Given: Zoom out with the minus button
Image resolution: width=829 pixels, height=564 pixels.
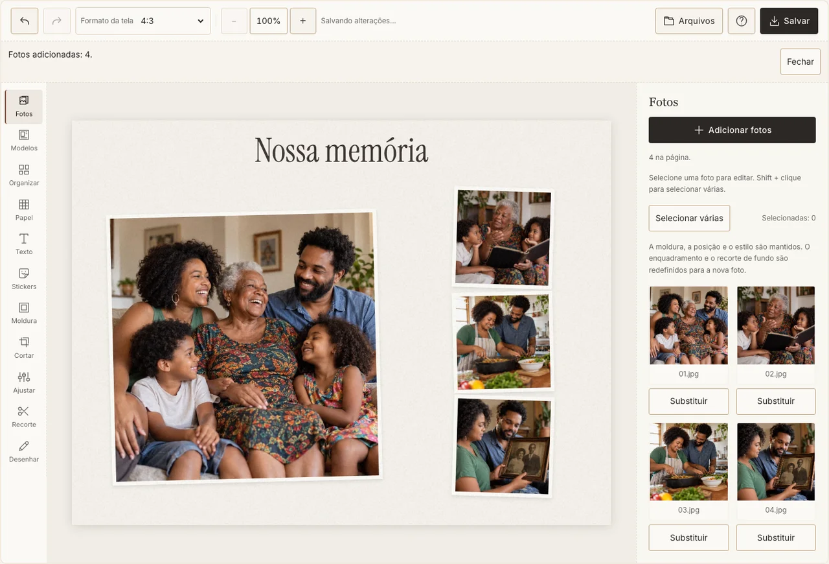Looking at the screenshot, I should point(234,21).
